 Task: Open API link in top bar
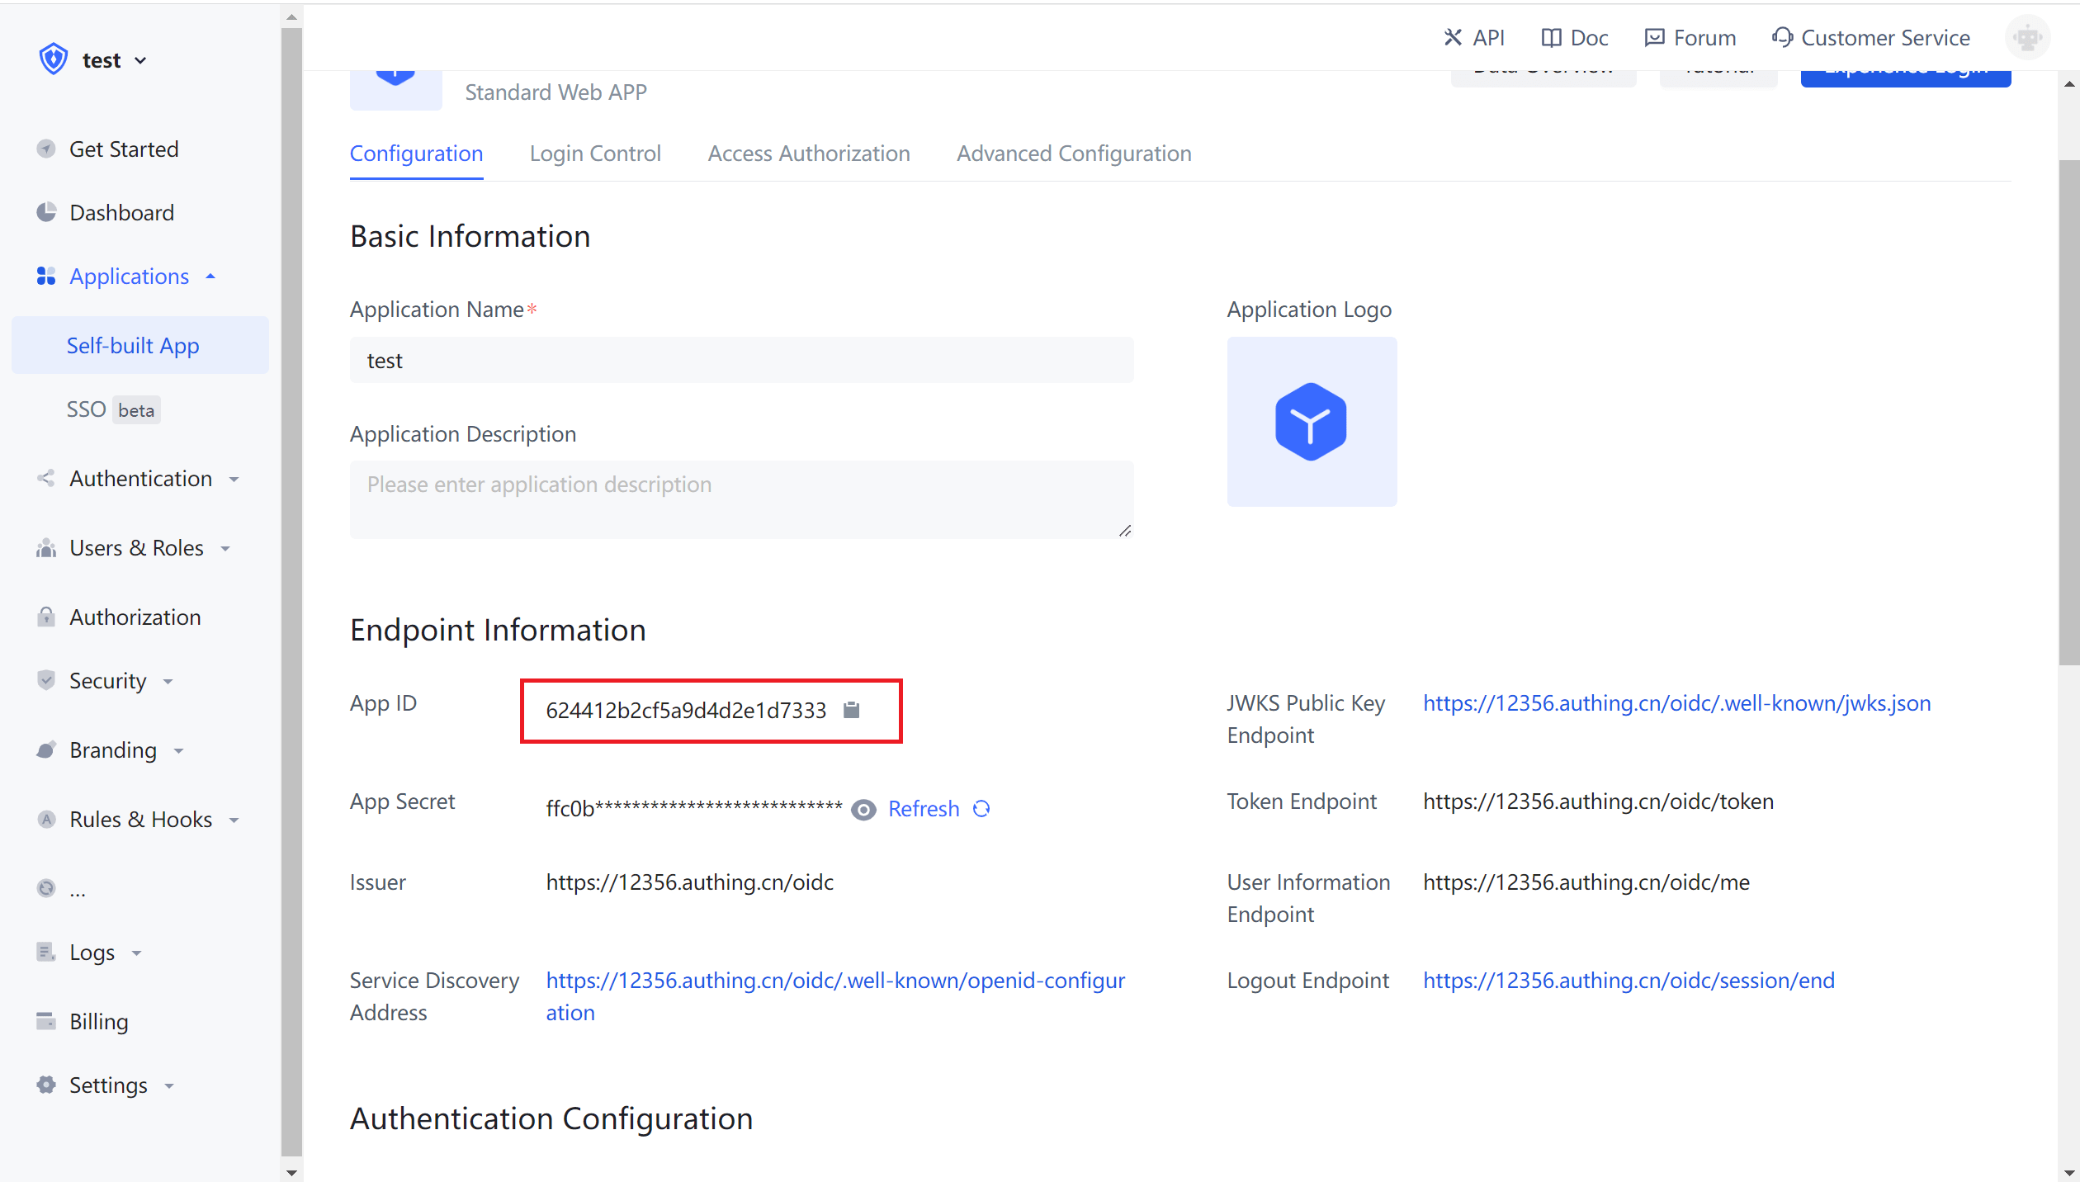pos(1474,38)
